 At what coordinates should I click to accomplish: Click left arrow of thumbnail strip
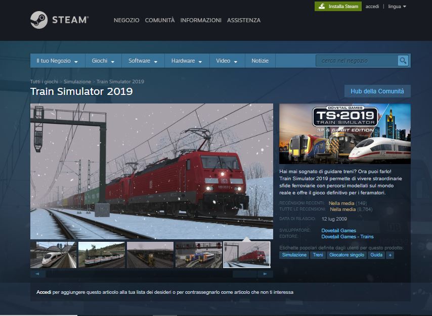[38, 274]
